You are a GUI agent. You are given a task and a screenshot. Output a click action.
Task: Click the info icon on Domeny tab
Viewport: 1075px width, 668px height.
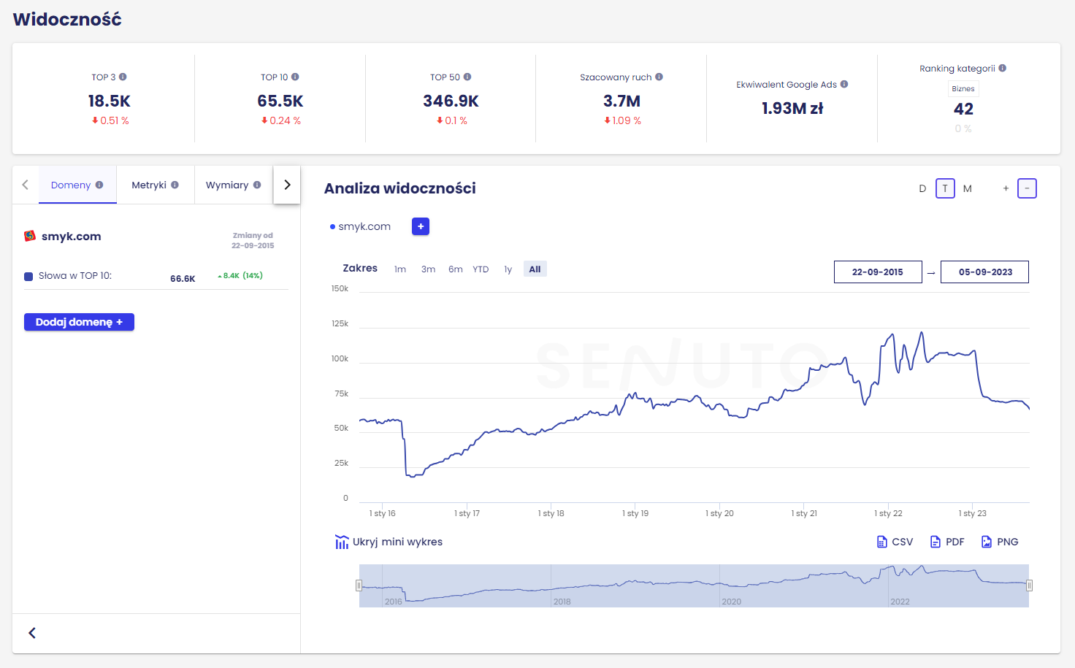coord(99,185)
